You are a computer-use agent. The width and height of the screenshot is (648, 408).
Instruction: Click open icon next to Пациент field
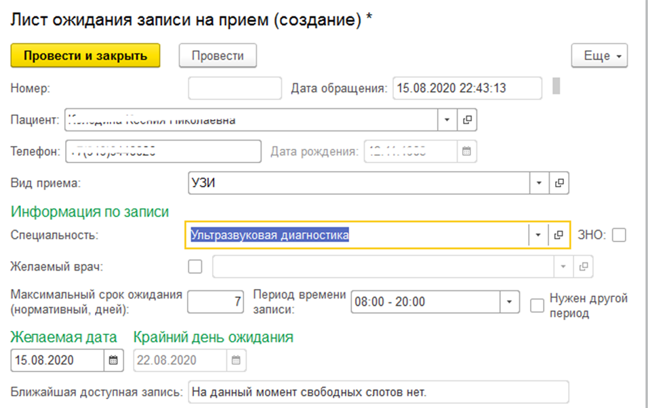click(x=467, y=120)
